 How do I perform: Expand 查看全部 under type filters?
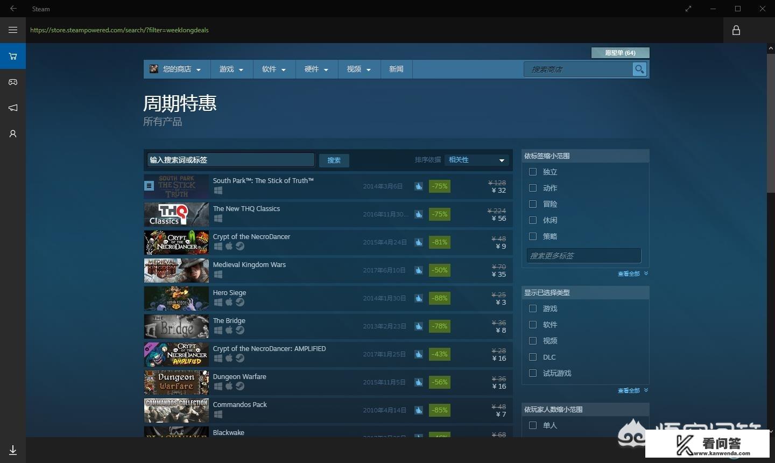pos(633,390)
